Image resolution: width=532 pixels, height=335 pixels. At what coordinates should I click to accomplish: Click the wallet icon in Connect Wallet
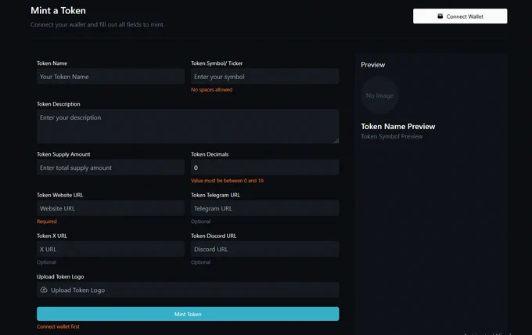click(440, 16)
